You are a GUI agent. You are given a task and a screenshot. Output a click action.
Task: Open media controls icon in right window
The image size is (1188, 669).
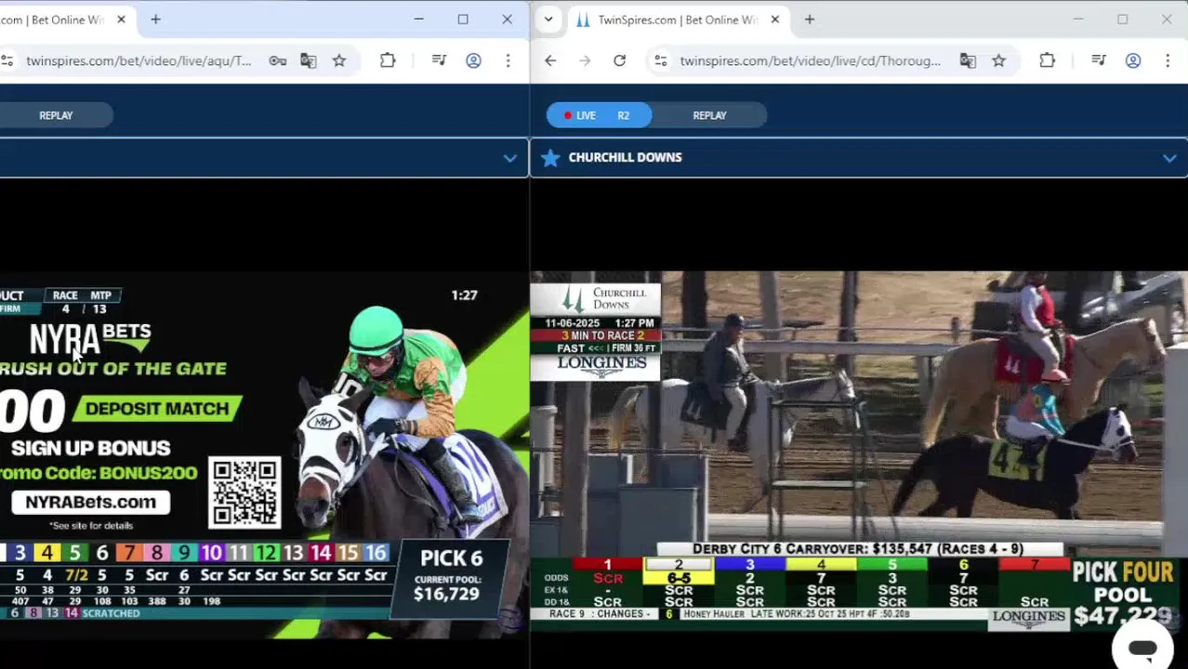(1098, 60)
